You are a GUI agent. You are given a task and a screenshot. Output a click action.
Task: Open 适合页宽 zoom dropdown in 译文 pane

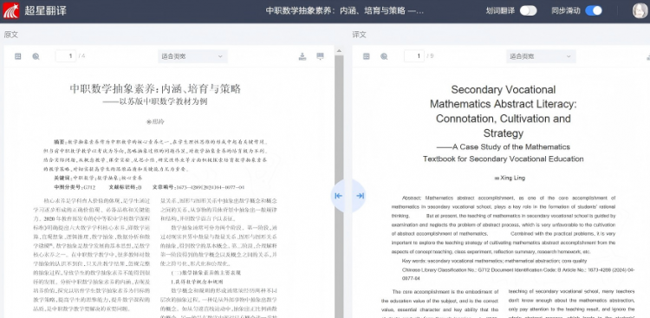click(x=541, y=56)
